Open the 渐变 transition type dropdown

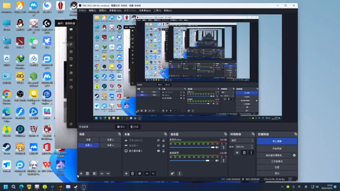[241, 140]
